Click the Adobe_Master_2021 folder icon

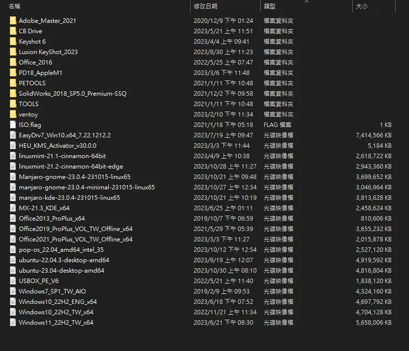(x=13, y=20)
